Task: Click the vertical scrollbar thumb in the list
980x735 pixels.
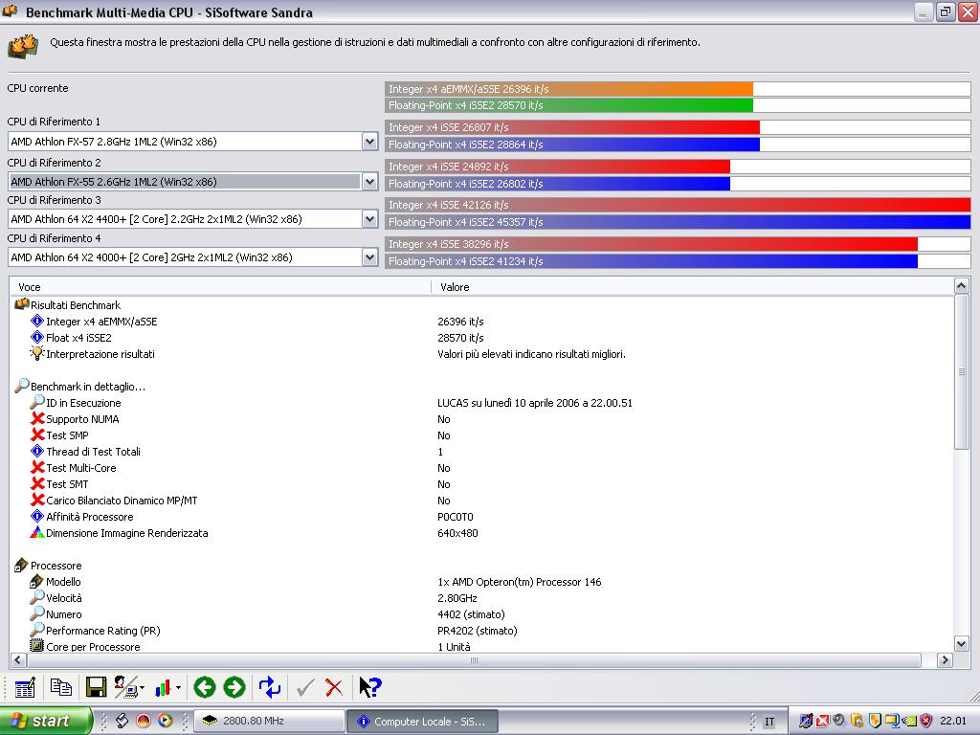Action: [961, 371]
